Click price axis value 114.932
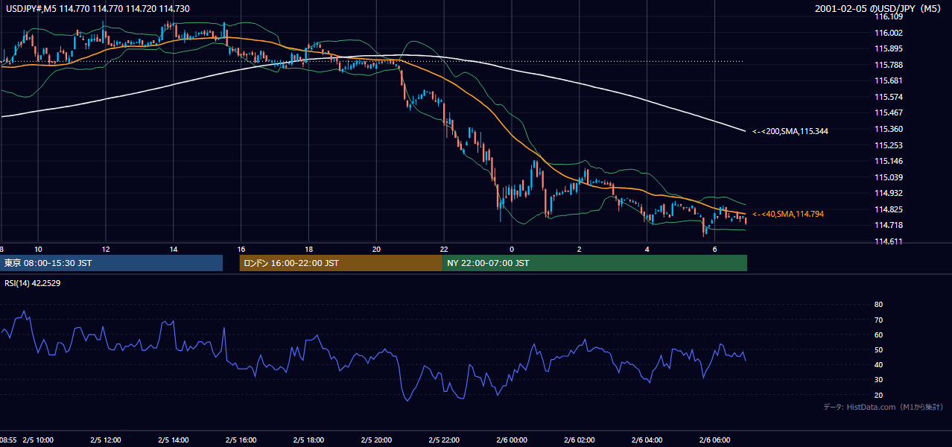This screenshot has height=447, width=952. [x=890, y=193]
